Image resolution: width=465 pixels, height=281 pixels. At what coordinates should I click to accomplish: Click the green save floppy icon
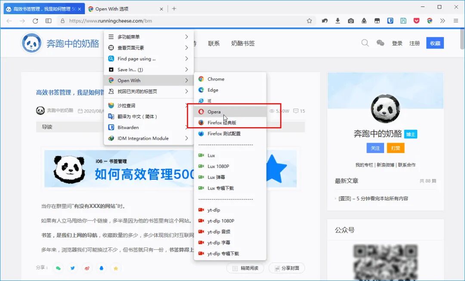pos(403,21)
